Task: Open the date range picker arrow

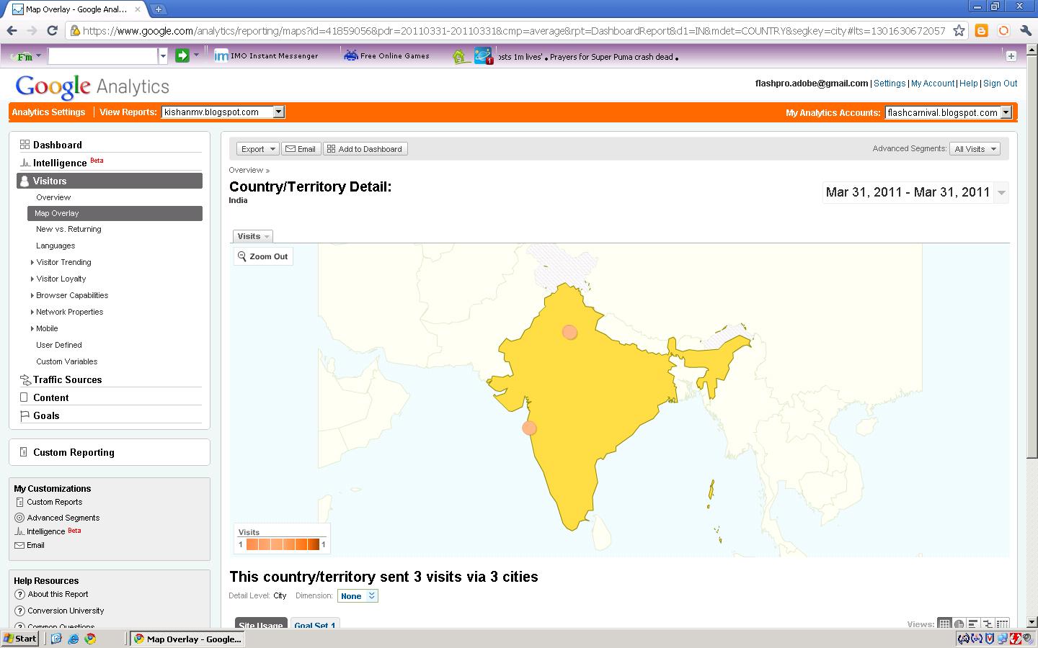Action: pos(1001,193)
